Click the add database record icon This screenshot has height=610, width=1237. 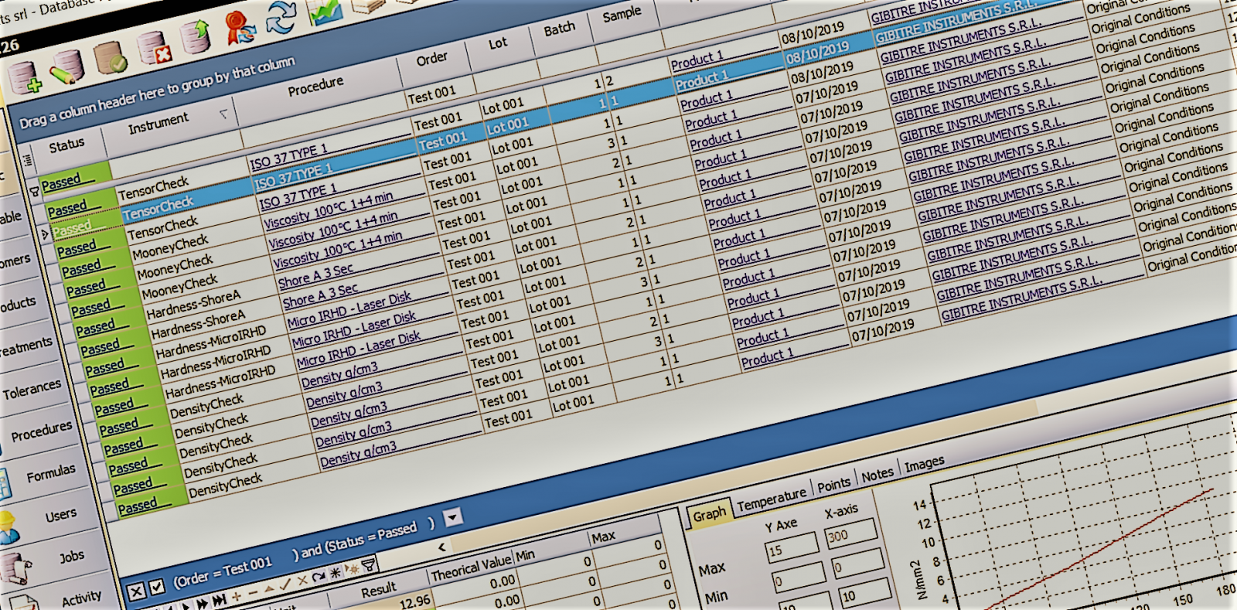coord(25,77)
